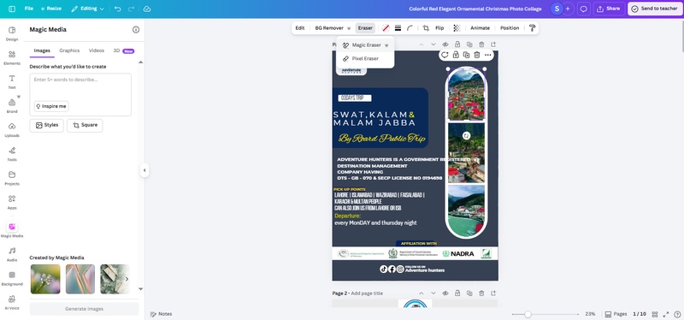Duplicate Page 1 using copy icon

469,44
